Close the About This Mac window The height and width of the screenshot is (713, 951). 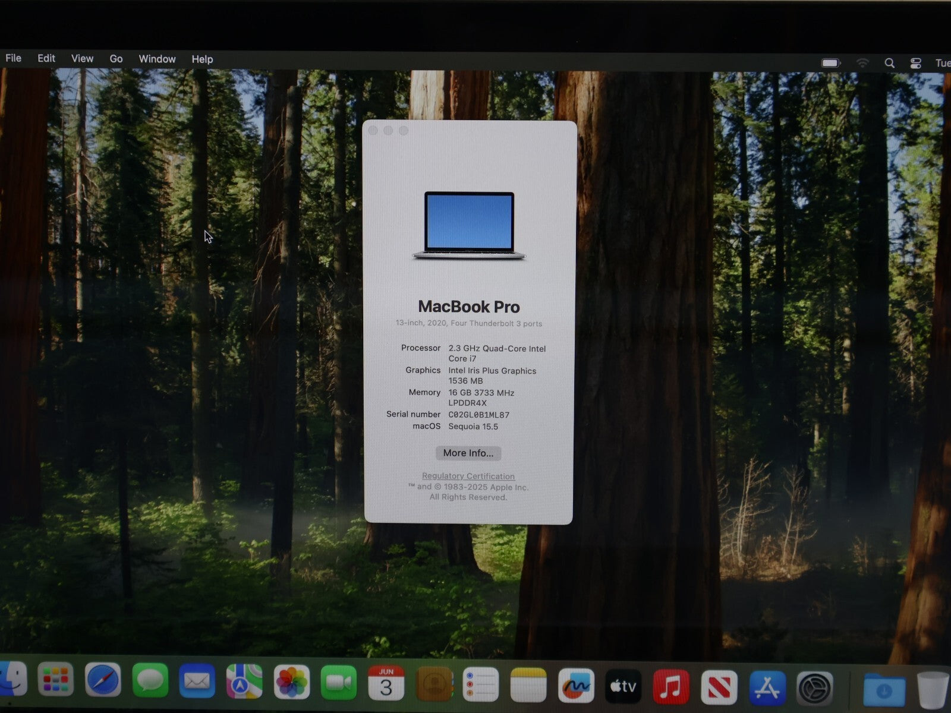tap(373, 130)
